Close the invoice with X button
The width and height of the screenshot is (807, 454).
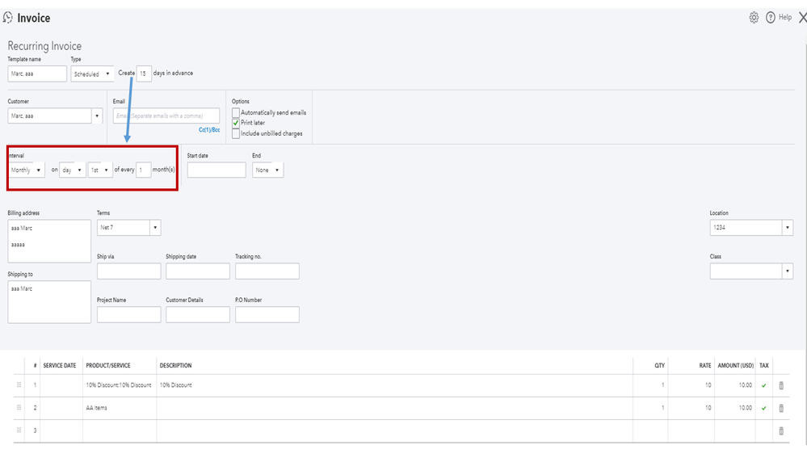pyautogui.click(x=801, y=18)
